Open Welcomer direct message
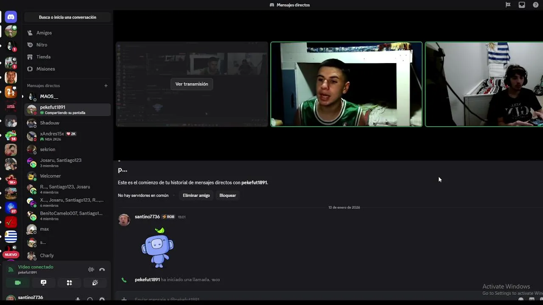The width and height of the screenshot is (543, 305). click(67, 176)
